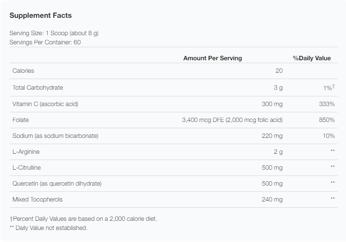Click the 850% daily value cell
Screen dimensions: 346x242
point(327,120)
